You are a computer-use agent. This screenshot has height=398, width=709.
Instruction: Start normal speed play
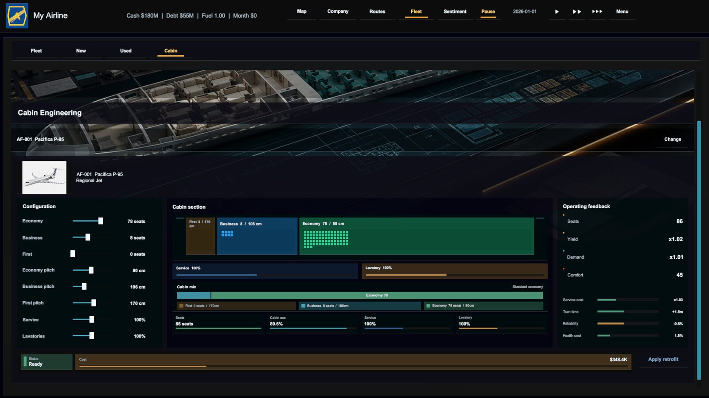point(557,11)
